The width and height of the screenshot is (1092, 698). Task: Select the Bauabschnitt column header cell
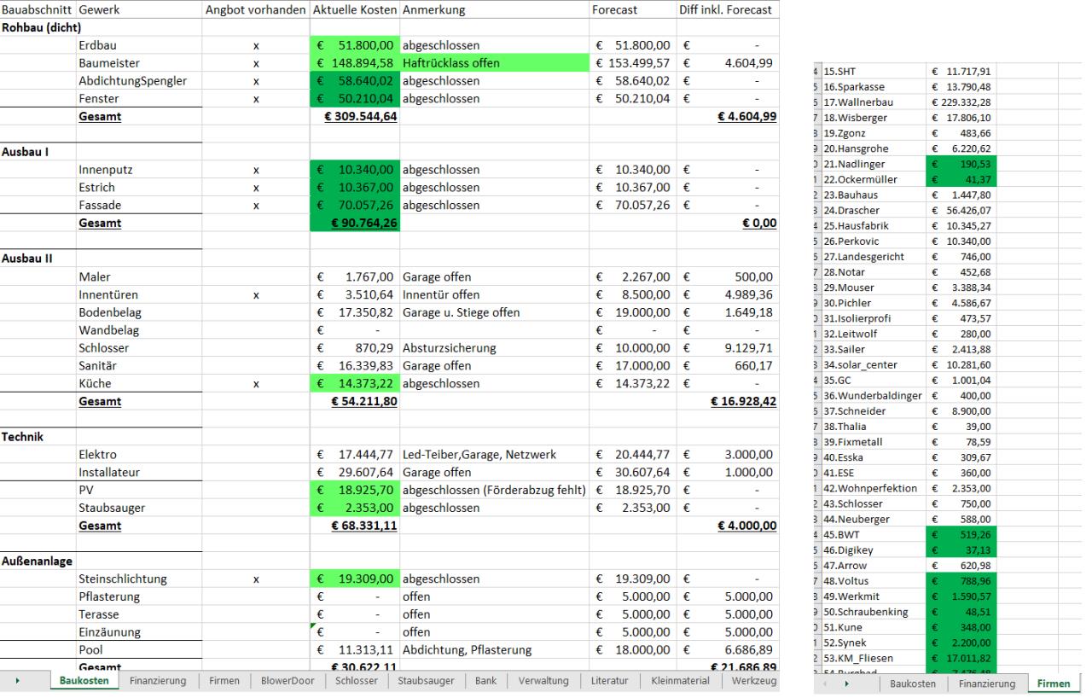(38, 9)
